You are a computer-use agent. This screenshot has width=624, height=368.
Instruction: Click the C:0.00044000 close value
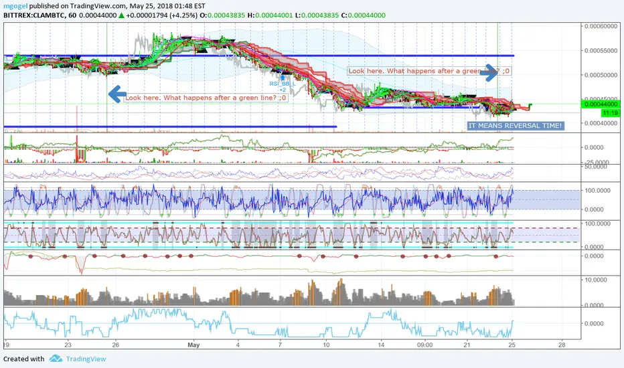[364, 15]
